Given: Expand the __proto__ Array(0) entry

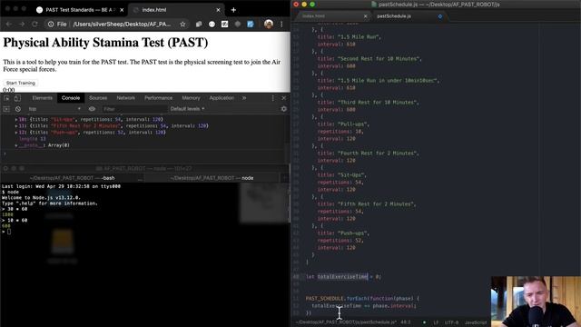Looking at the screenshot, I should [16, 145].
